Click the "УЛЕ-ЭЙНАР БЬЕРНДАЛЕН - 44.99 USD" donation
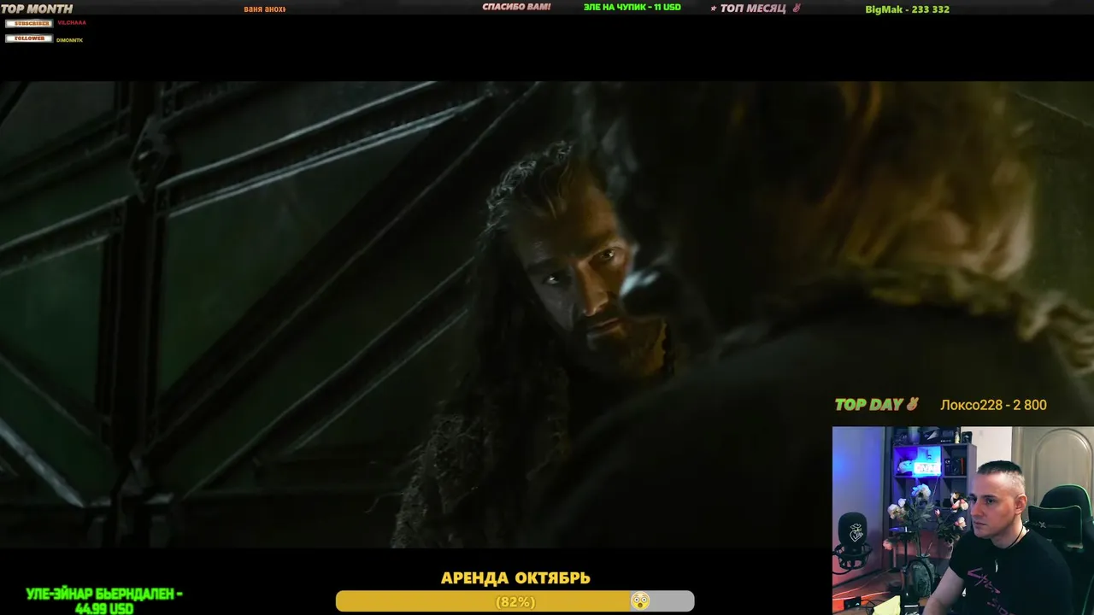 (103, 601)
